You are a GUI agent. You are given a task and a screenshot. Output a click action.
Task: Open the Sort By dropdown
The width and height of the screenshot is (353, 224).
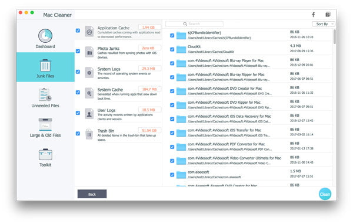(x=324, y=24)
